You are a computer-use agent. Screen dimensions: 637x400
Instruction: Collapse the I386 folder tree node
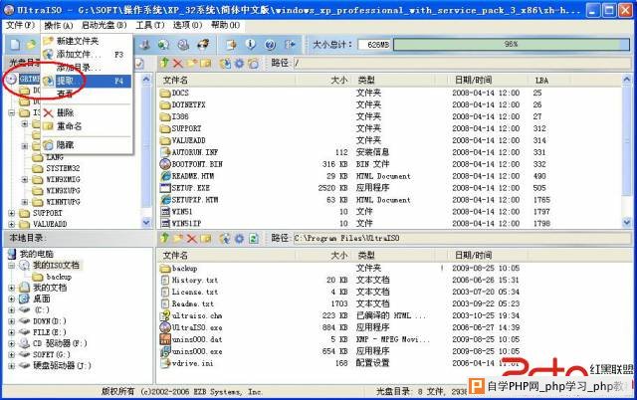coord(12,112)
